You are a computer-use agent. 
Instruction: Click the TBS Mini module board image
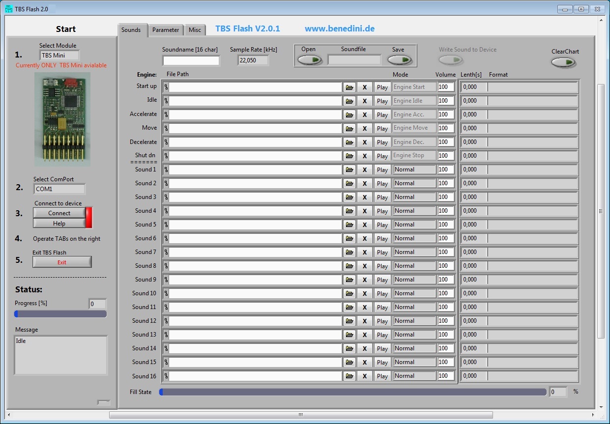pyautogui.click(x=62, y=119)
